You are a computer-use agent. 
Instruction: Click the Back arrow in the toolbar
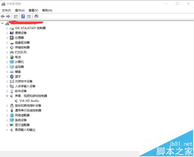[3, 16]
